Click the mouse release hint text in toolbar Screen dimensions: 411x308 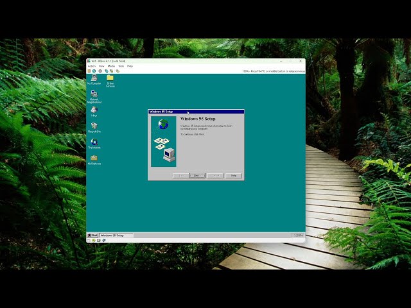pos(274,71)
